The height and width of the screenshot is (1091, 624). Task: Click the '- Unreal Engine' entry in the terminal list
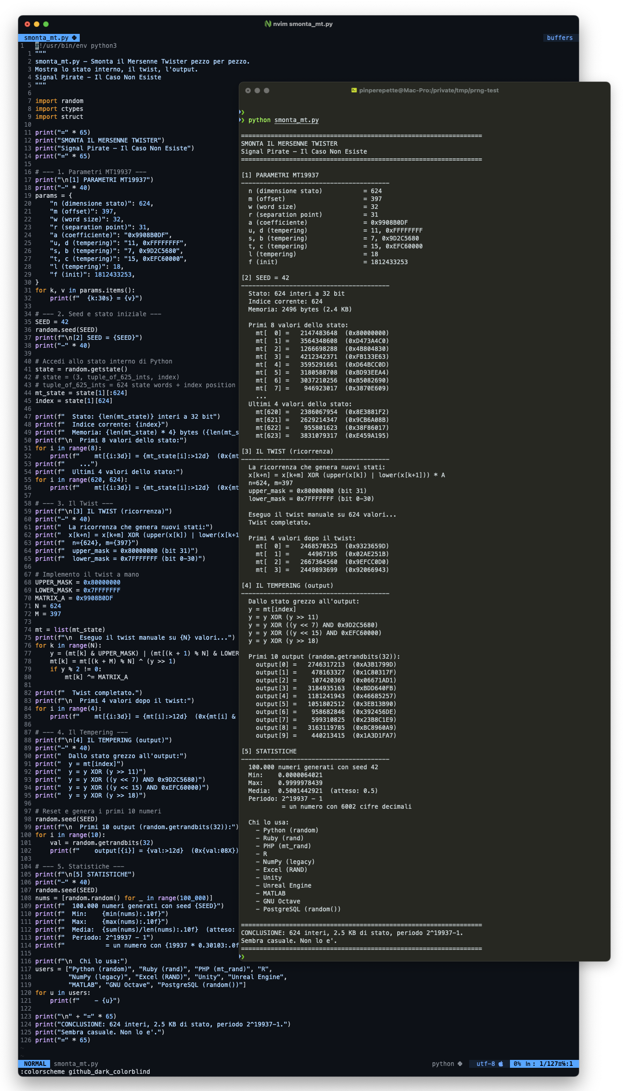(284, 885)
